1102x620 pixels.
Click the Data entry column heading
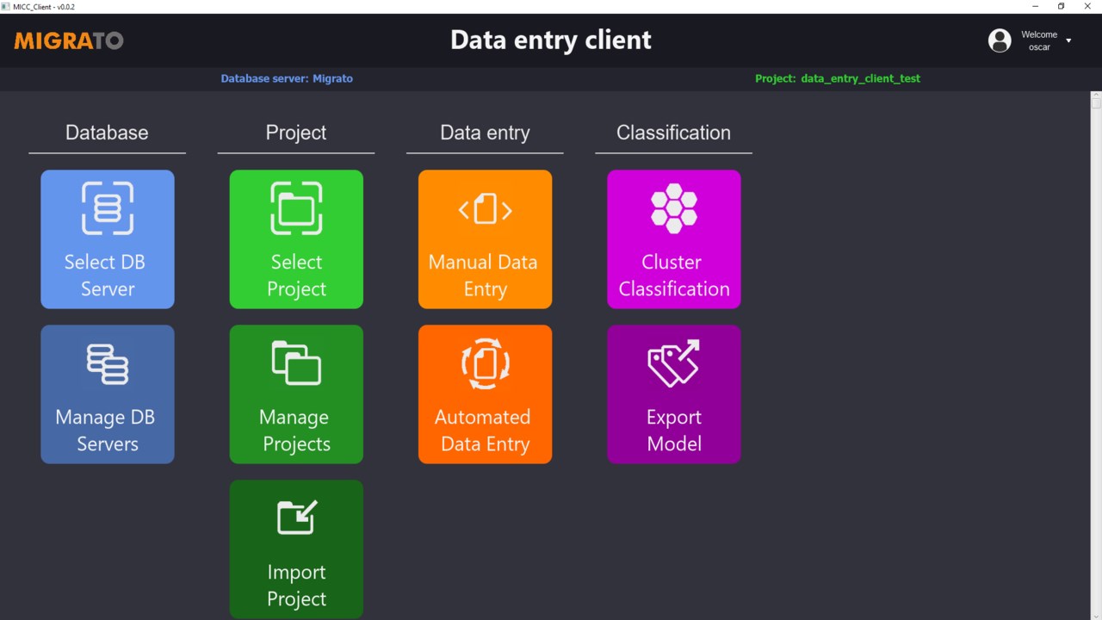(485, 133)
